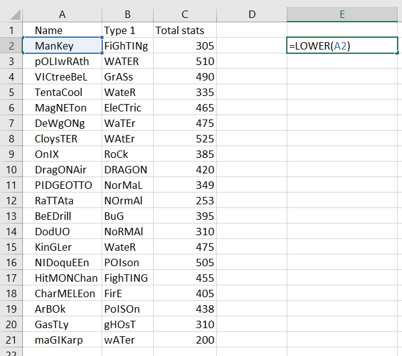This screenshot has width=402, height=356.
Task: Select the cell containing MagNETon
Action: click(x=63, y=108)
